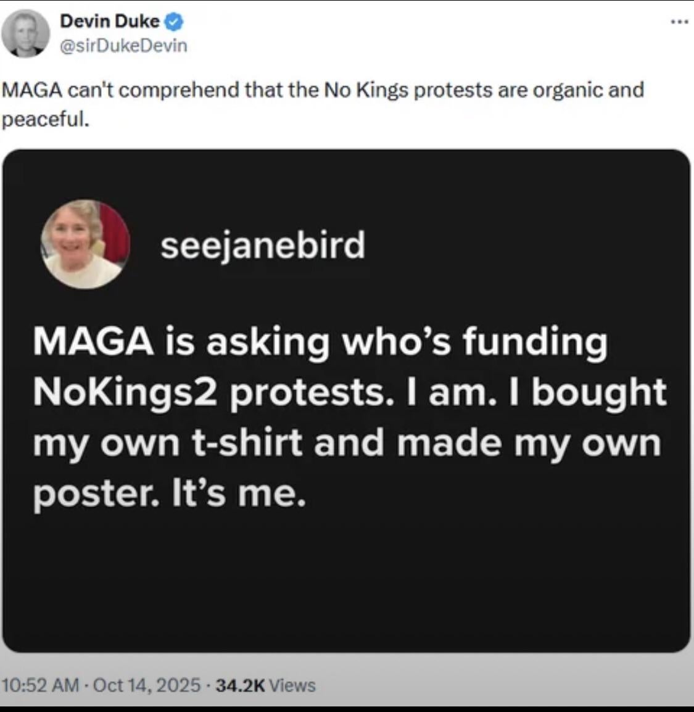The image size is (694, 712).
Task: Click the seejanebird profile picture
Action: click(x=85, y=244)
